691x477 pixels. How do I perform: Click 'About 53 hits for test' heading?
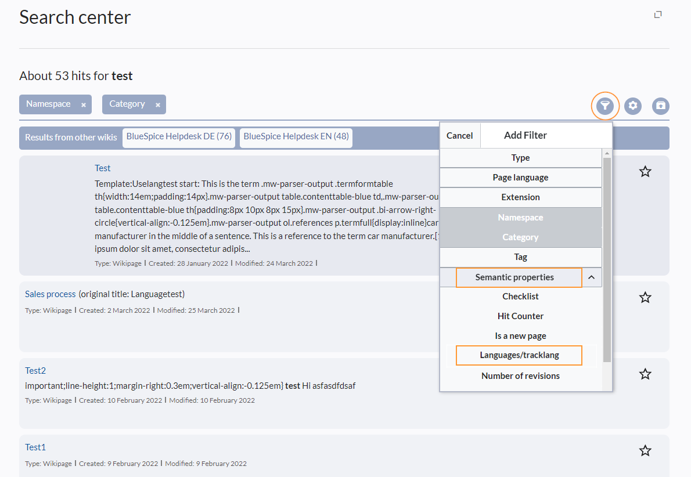click(76, 76)
